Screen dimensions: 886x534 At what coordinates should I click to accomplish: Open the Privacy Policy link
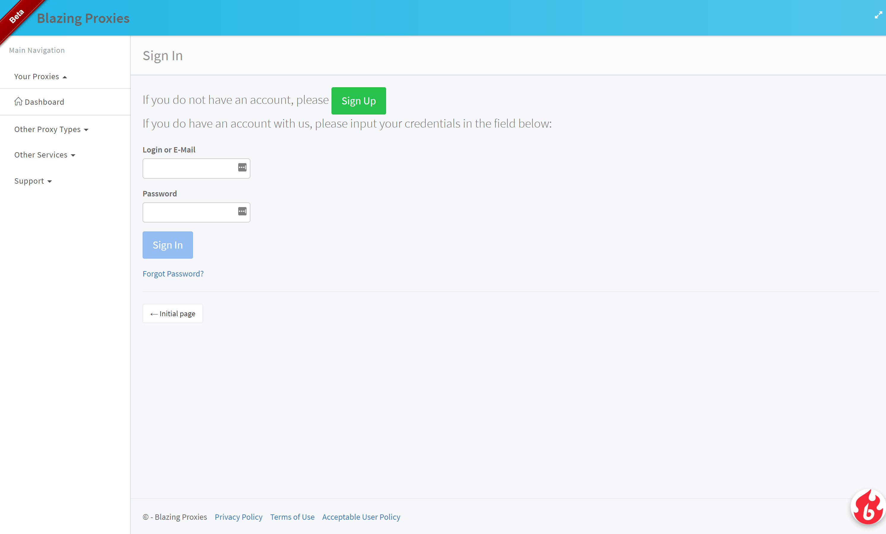click(239, 517)
